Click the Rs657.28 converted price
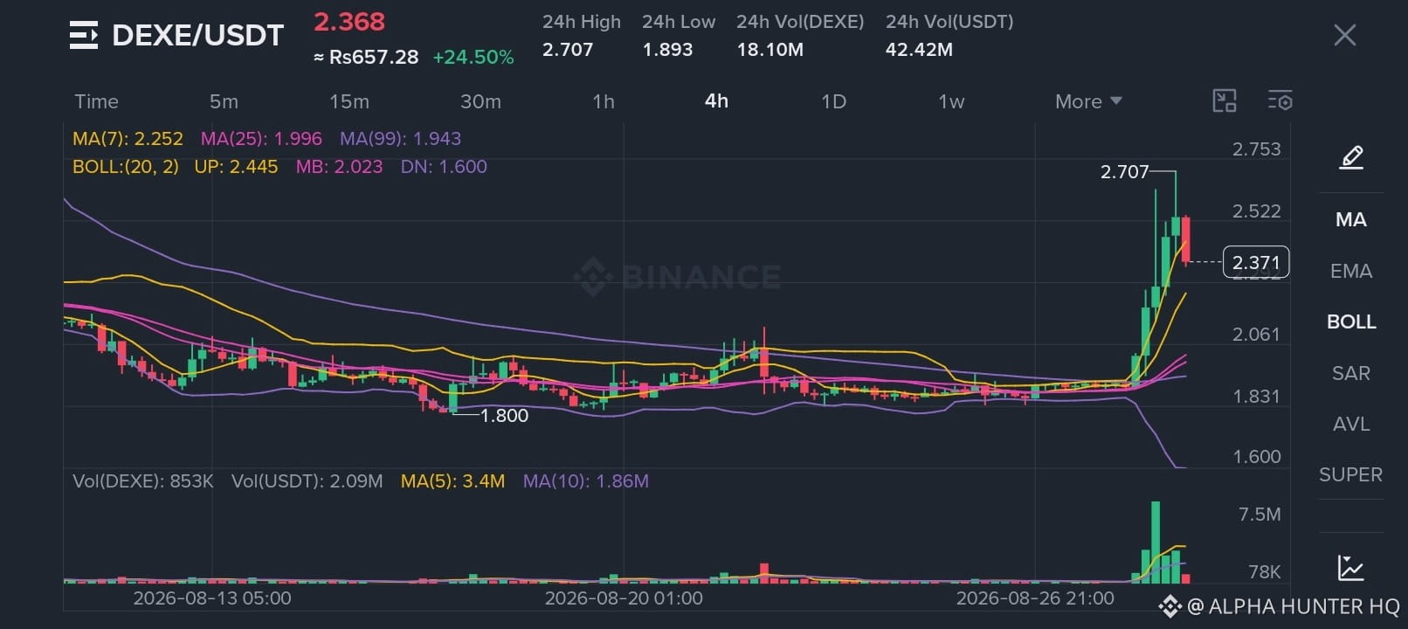 (366, 58)
